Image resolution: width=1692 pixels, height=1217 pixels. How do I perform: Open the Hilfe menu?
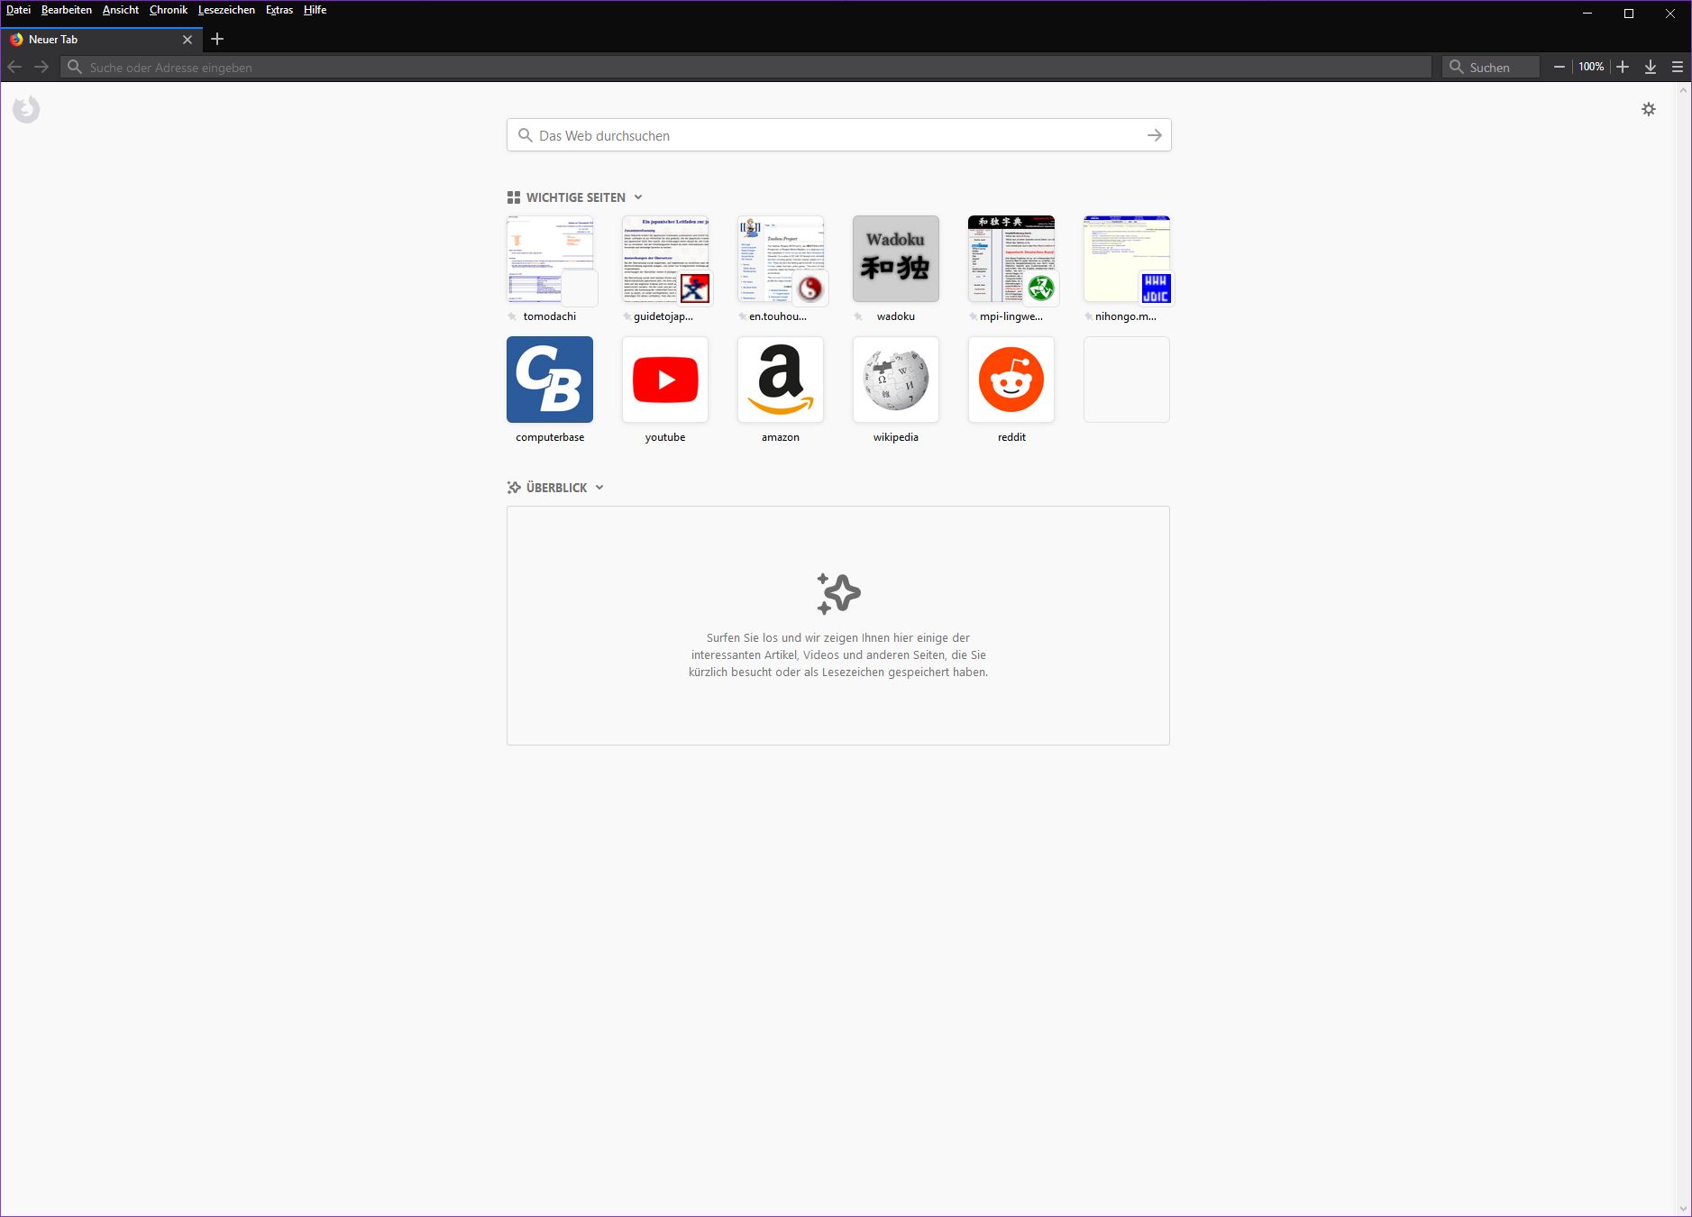[x=315, y=10]
